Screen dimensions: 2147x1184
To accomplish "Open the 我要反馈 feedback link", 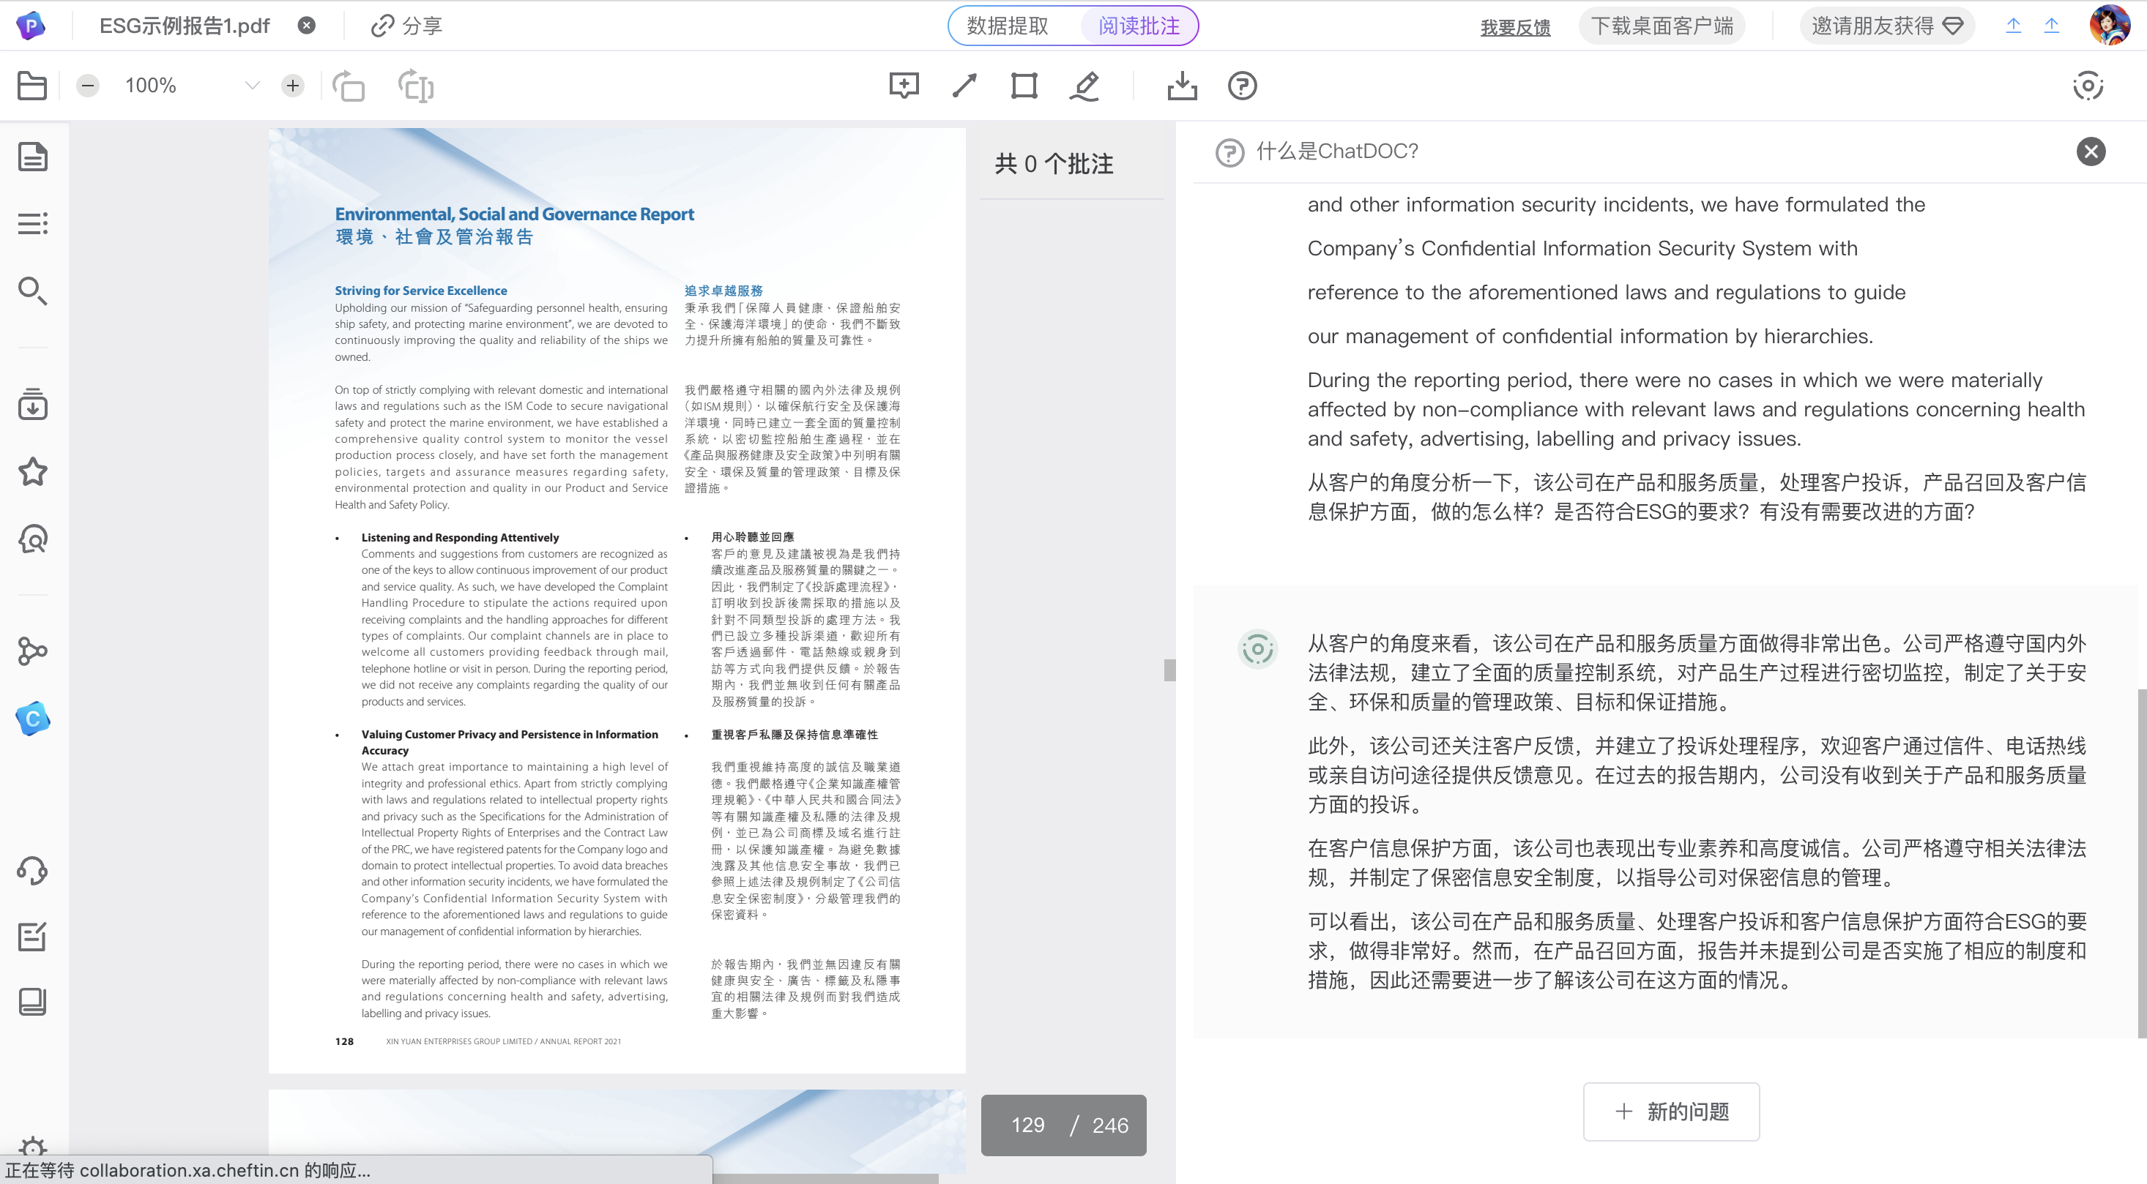I will (x=1514, y=28).
